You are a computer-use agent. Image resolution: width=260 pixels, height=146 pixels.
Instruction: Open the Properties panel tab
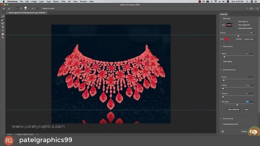coord(223,14)
